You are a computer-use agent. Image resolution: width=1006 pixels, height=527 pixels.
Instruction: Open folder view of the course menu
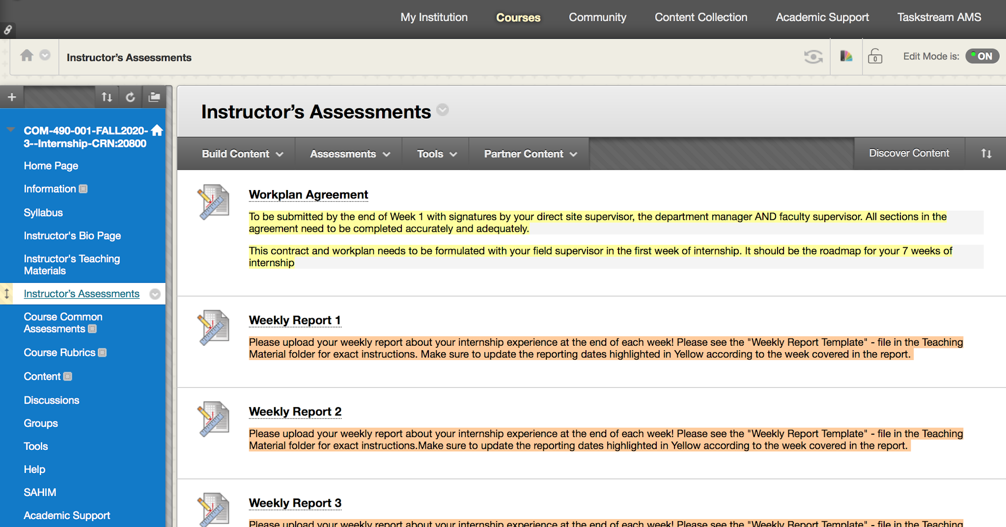point(153,97)
